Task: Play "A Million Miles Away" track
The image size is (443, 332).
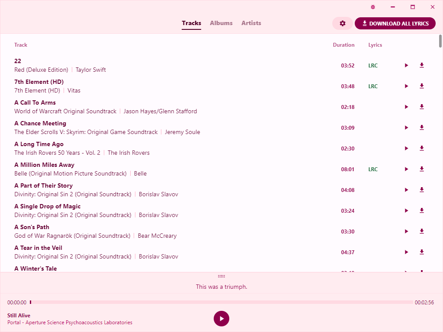Action: pos(406,169)
